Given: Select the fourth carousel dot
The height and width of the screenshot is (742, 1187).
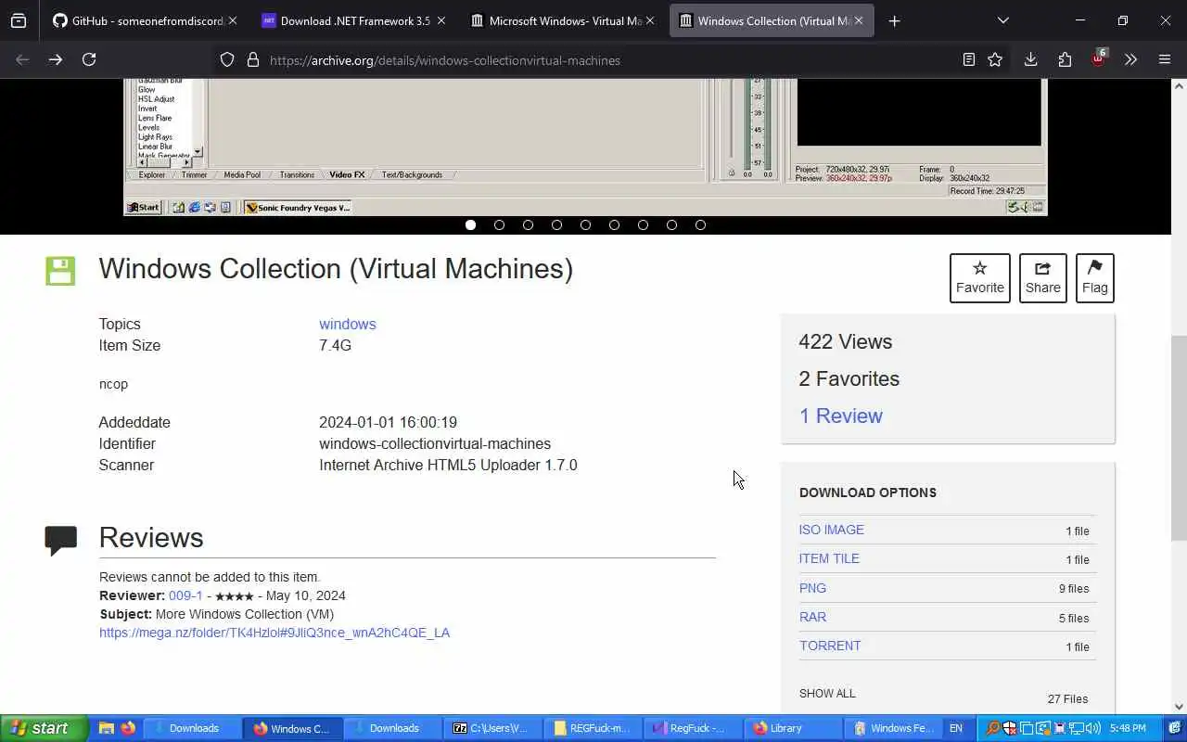Looking at the screenshot, I should [556, 224].
